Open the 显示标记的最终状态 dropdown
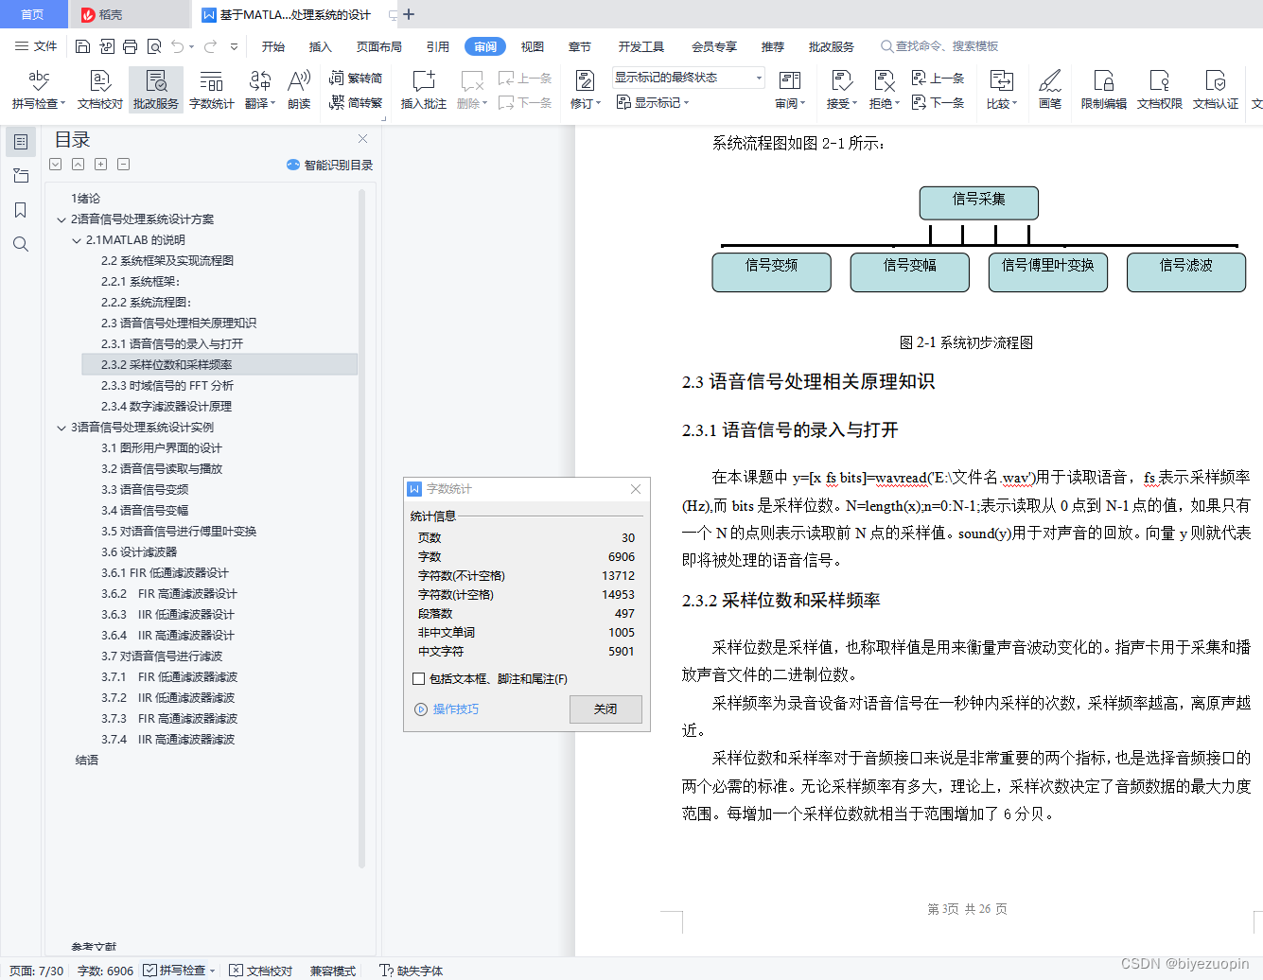This screenshot has width=1263, height=980. coord(757,77)
